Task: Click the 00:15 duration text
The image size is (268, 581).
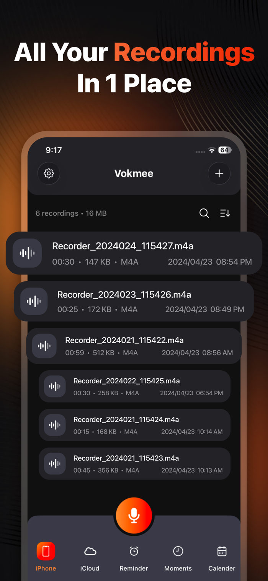Action: pos(81,432)
